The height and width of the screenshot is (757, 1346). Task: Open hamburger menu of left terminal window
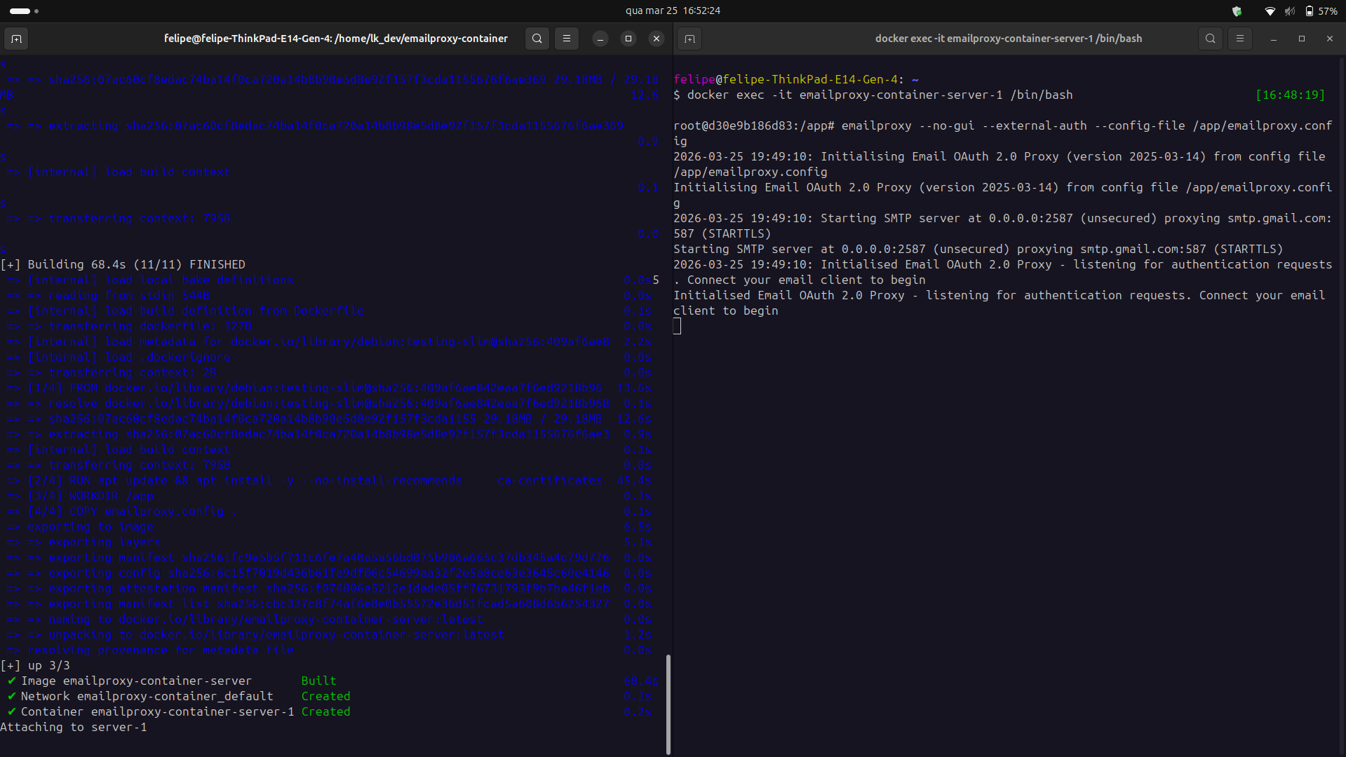pos(567,39)
